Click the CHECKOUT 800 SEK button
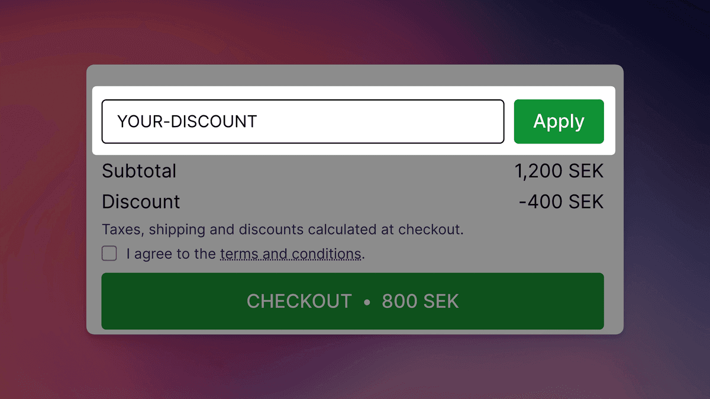Screen dimensions: 710x399 pyautogui.click(x=353, y=301)
